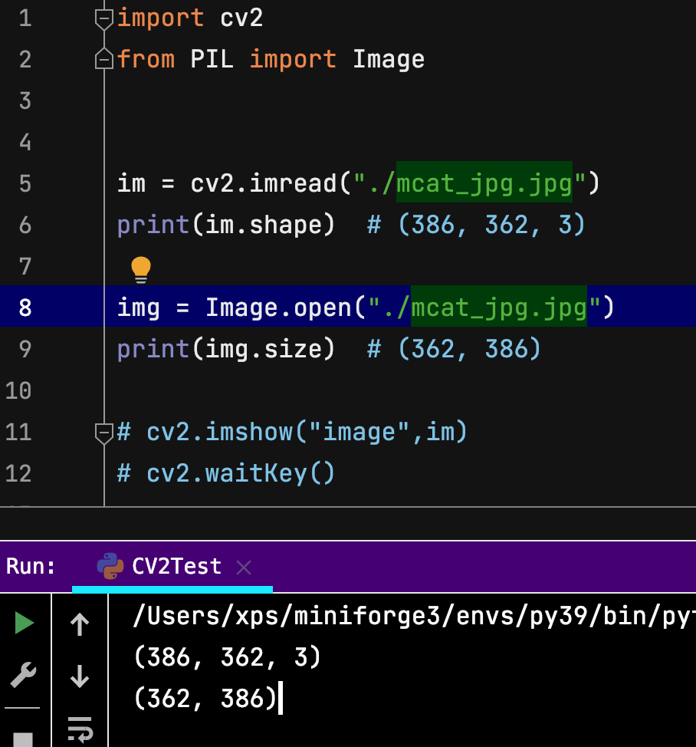Collapse imports using fold marker on line 1
This screenshot has height=747, width=696.
pyautogui.click(x=104, y=18)
